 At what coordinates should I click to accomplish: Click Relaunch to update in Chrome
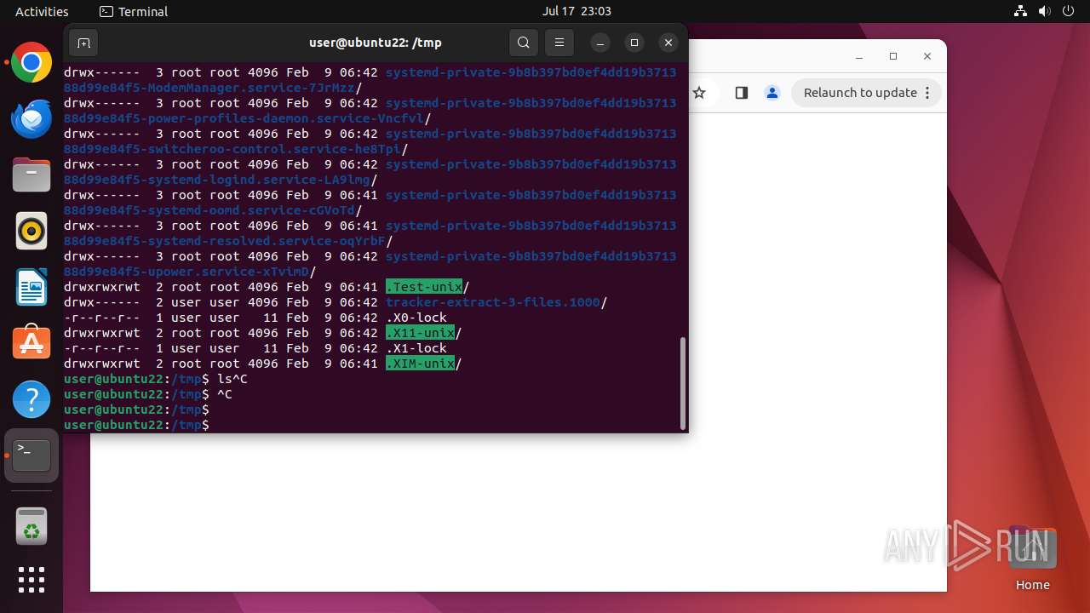[860, 93]
